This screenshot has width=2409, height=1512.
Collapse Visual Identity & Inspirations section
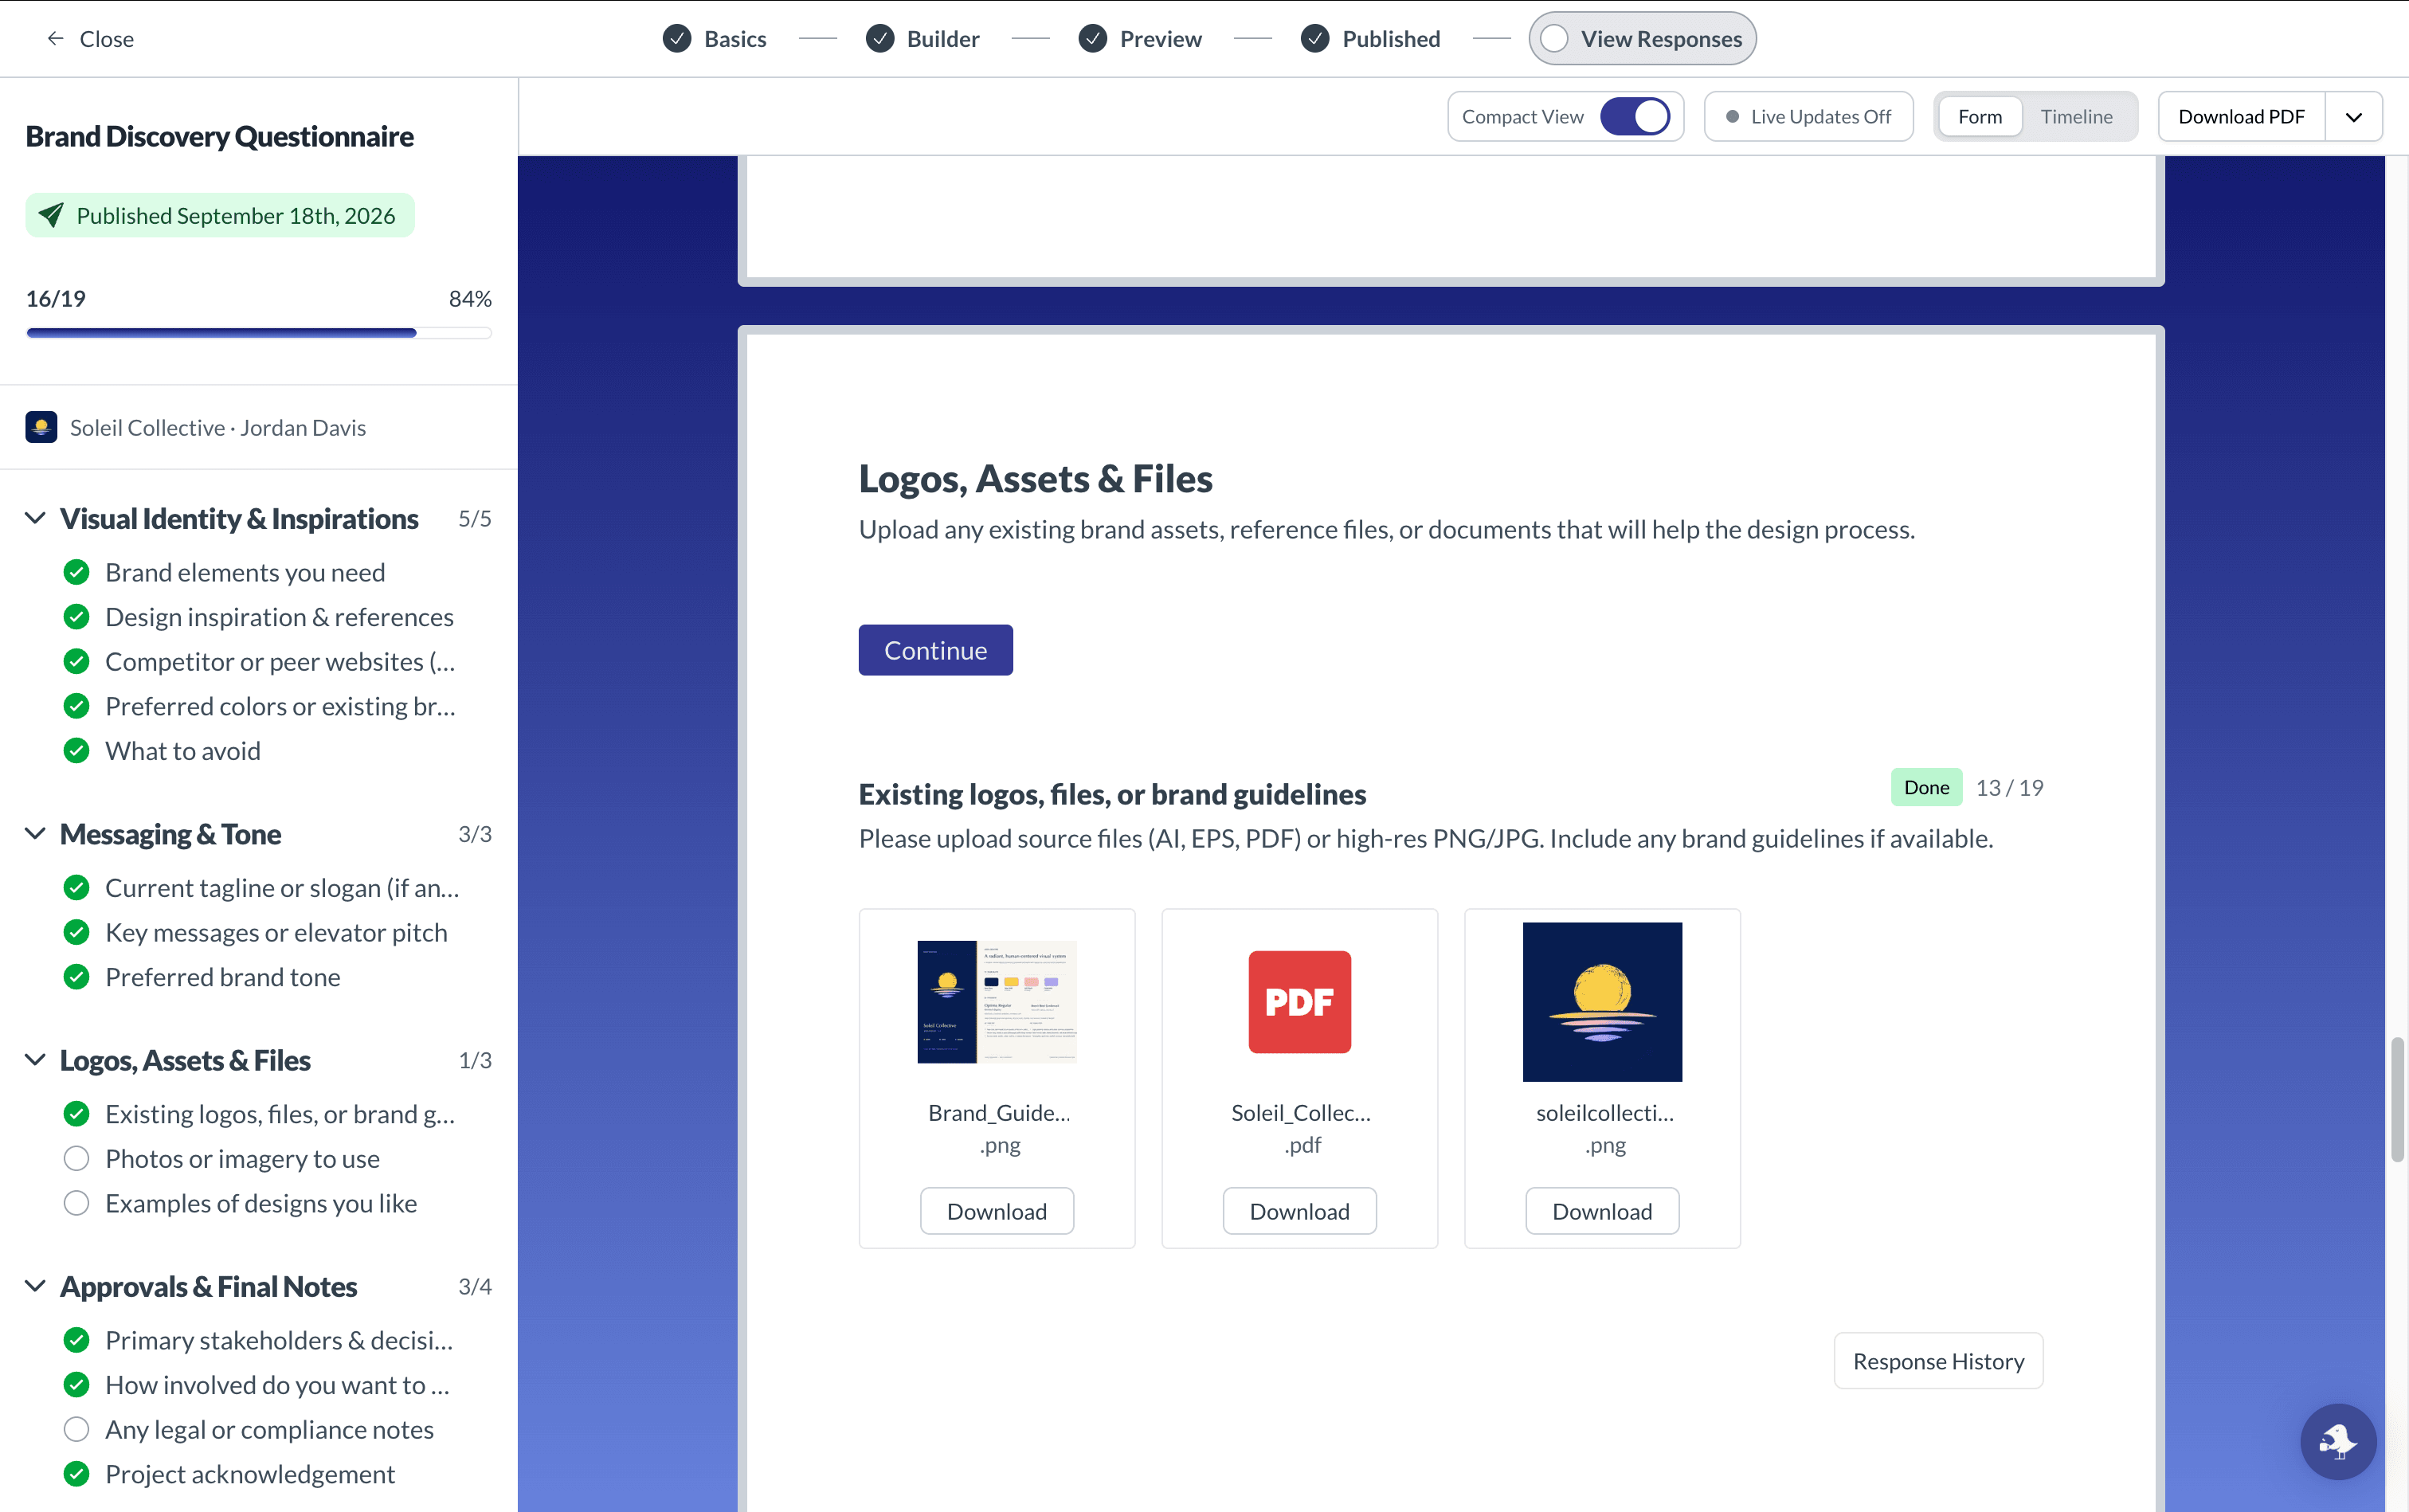35,518
